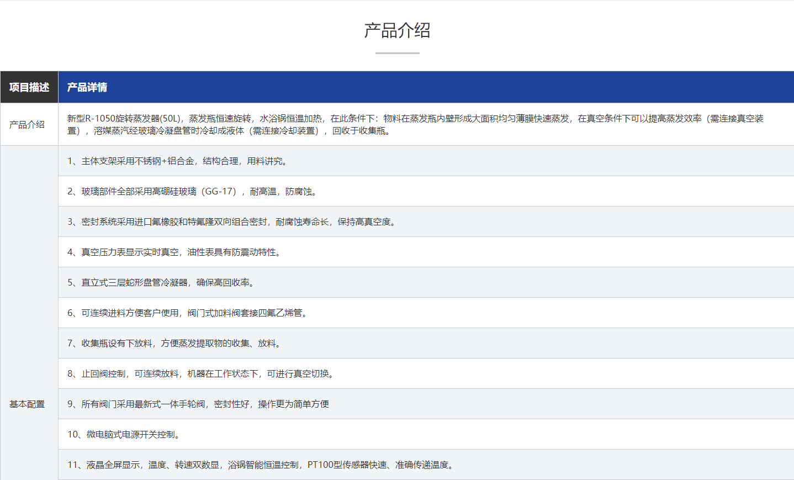Image resolution: width=794 pixels, height=480 pixels.
Task: Click the R-1050旋转蒸发器 description paragraph
Action: pos(415,125)
